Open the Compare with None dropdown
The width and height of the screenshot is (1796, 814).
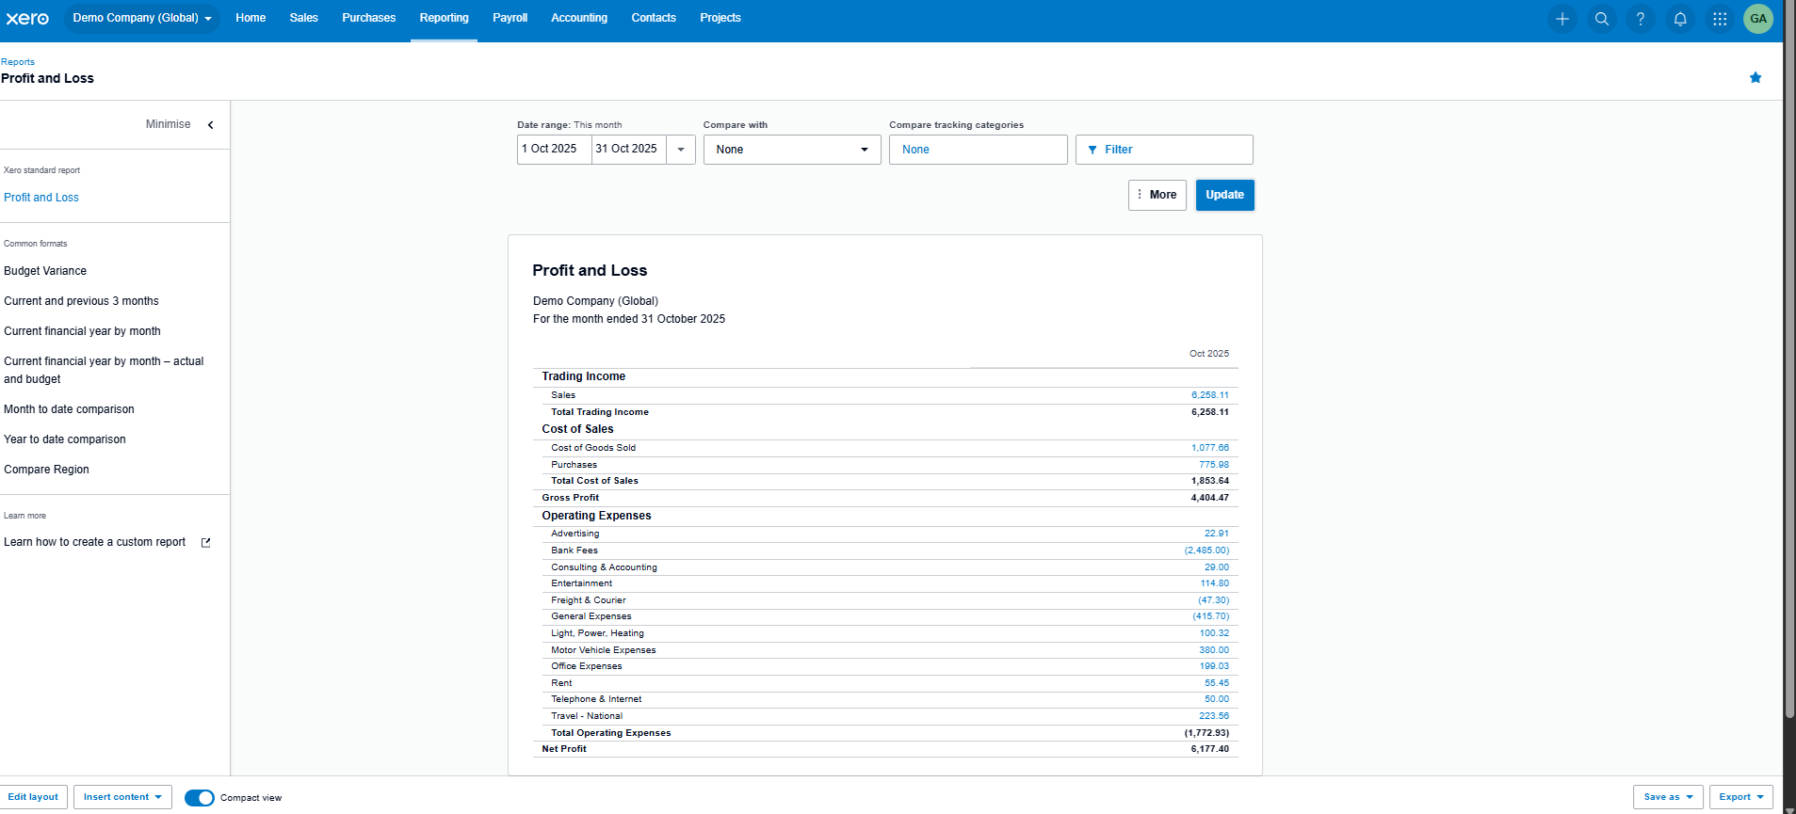click(791, 150)
